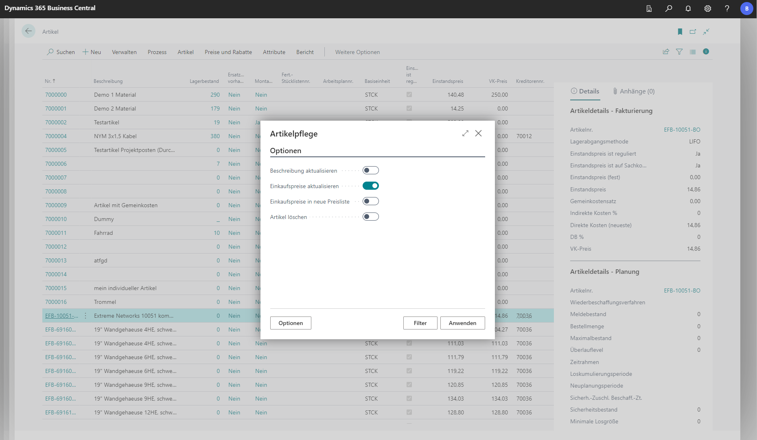Expand Weitere Optionen in action bar
The image size is (757, 440).
(x=357, y=52)
